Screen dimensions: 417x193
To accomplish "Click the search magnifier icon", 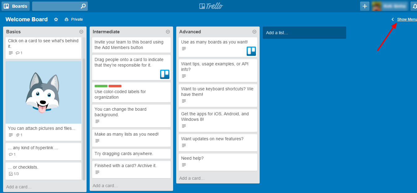I will [83, 6].
